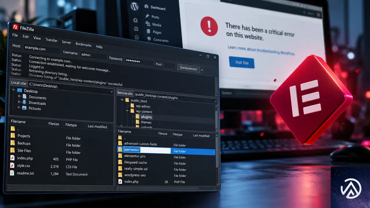Sort remote files by Last modified column
This screenshot has height=208, width=370.
[201, 135]
